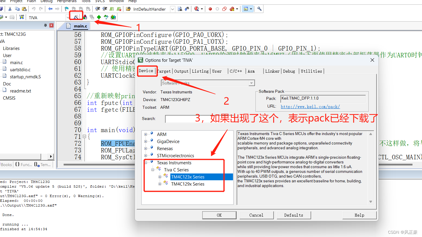Uncomment selection using icon with red x
Viewport: 422px width, 237px height.
tap(119, 9)
